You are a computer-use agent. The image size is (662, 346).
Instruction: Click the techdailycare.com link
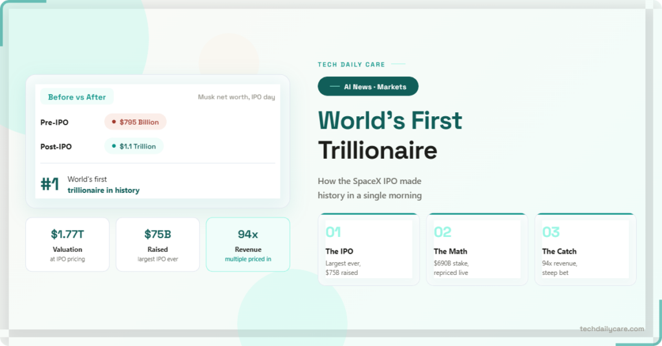[x=612, y=329]
